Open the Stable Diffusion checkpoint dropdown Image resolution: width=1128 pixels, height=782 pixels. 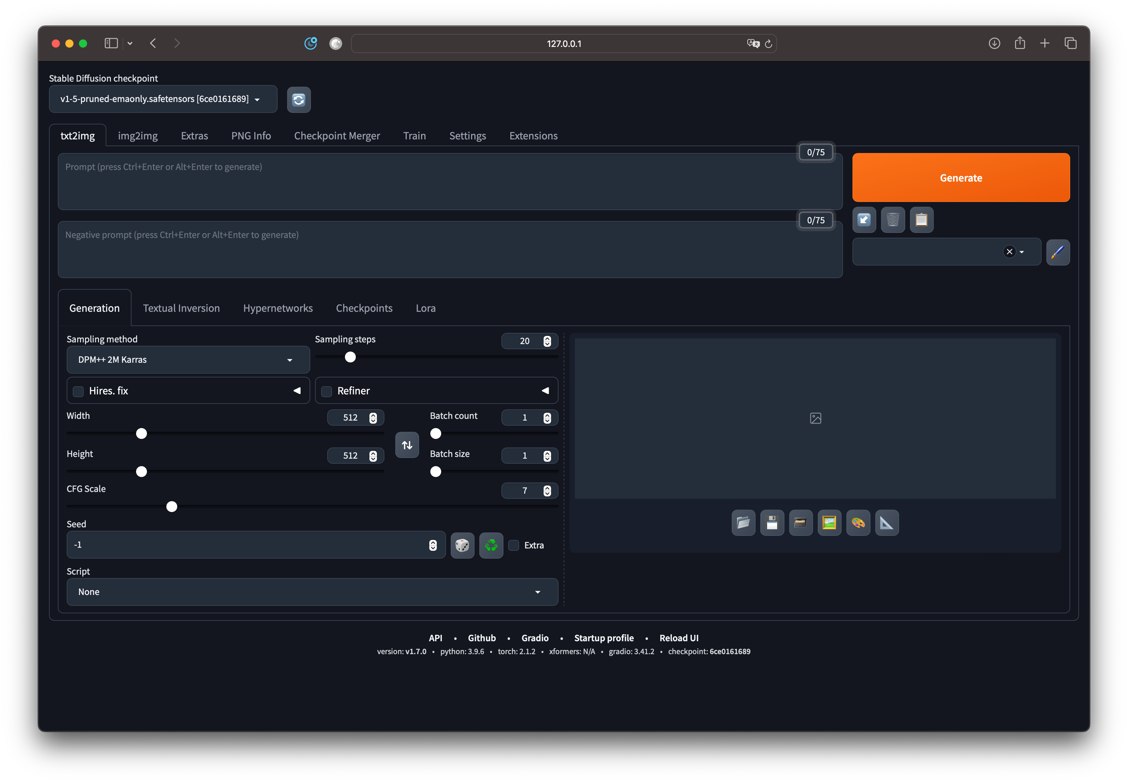tap(163, 99)
